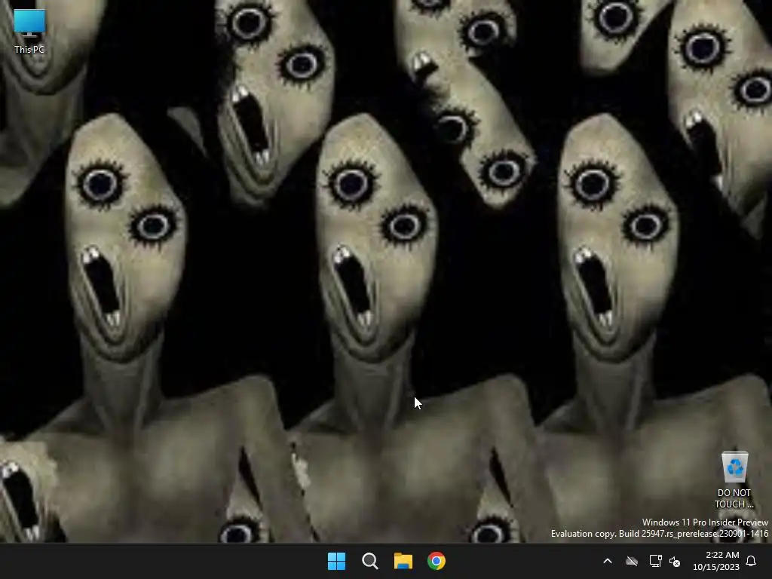The image size is (772, 579).
Task: Select the This PC desktop icon
Action: [29, 30]
